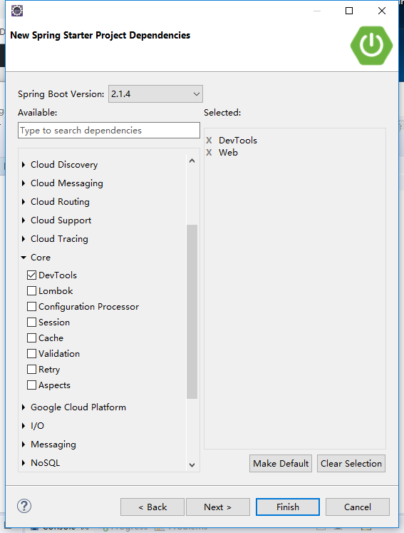The image size is (404, 533).
Task: Open the Spring Boot Version dropdown
Action: (155, 93)
